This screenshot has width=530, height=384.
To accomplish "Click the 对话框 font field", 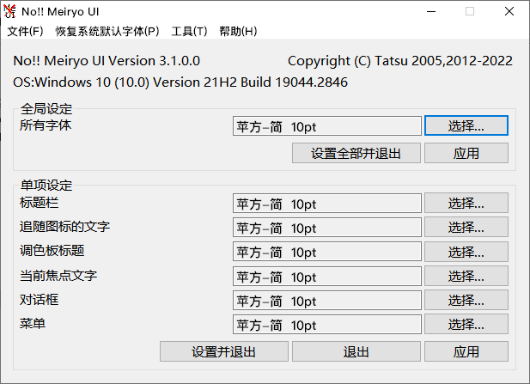I will tap(327, 300).
